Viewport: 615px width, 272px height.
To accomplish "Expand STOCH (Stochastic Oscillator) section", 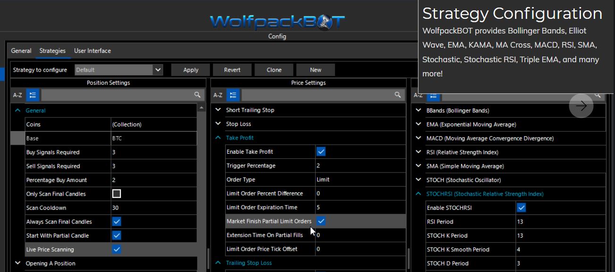I will pos(418,180).
